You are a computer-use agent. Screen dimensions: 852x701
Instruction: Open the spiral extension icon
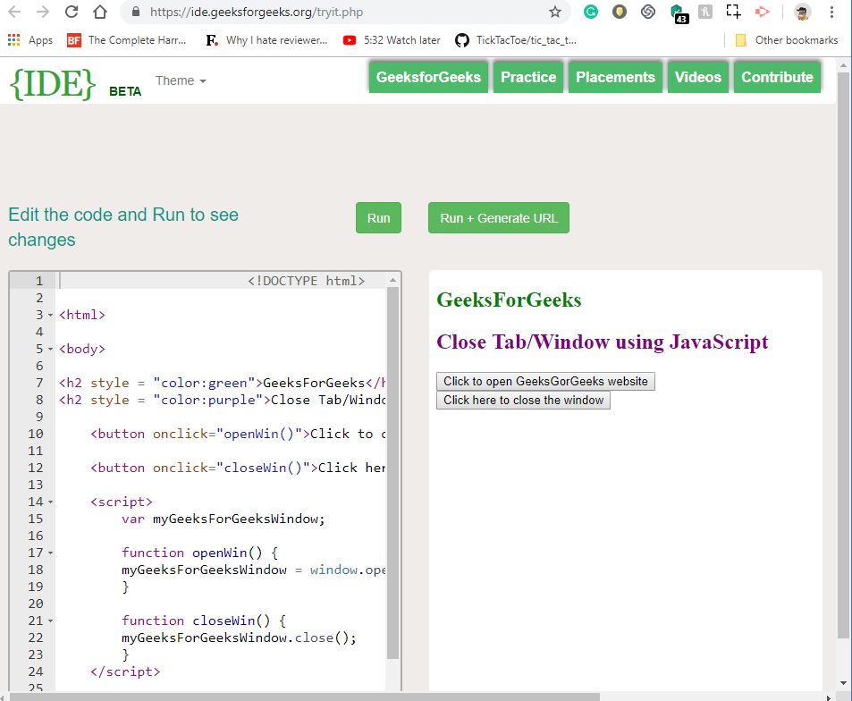point(647,12)
